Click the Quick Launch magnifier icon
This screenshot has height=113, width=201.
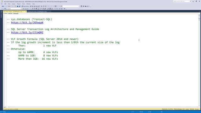190,1
